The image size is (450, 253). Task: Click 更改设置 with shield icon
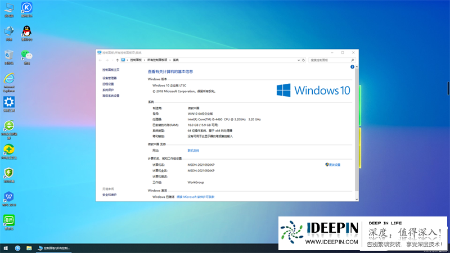[332, 165]
